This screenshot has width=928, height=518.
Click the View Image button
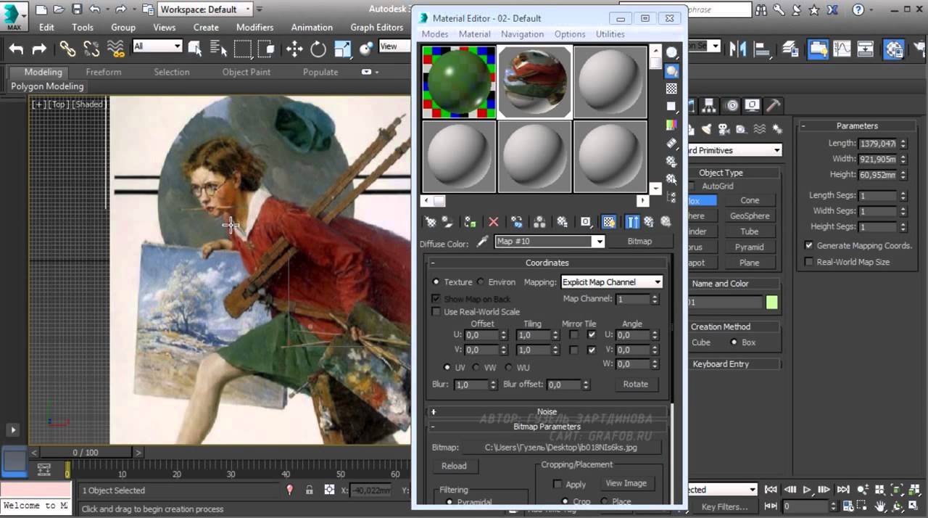click(x=626, y=483)
